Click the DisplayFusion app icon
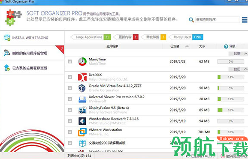Screen dimensions: 248x159 coord(82,110)
